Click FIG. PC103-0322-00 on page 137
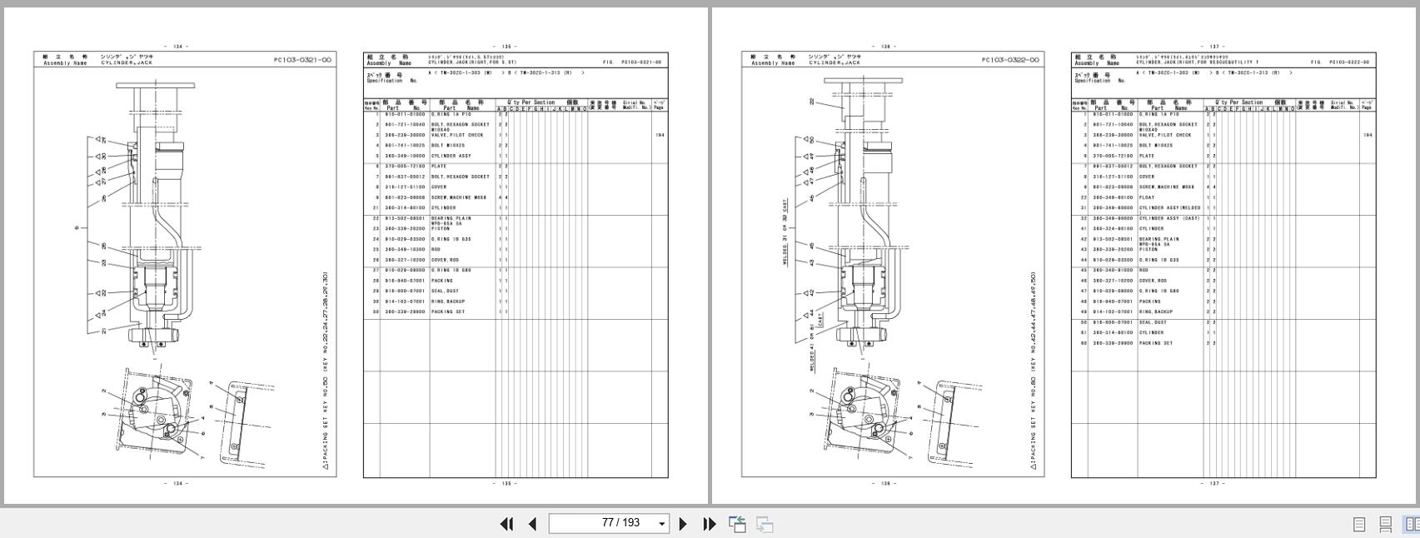The width and height of the screenshot is (1420, 538). click(x=1340, y=62)
